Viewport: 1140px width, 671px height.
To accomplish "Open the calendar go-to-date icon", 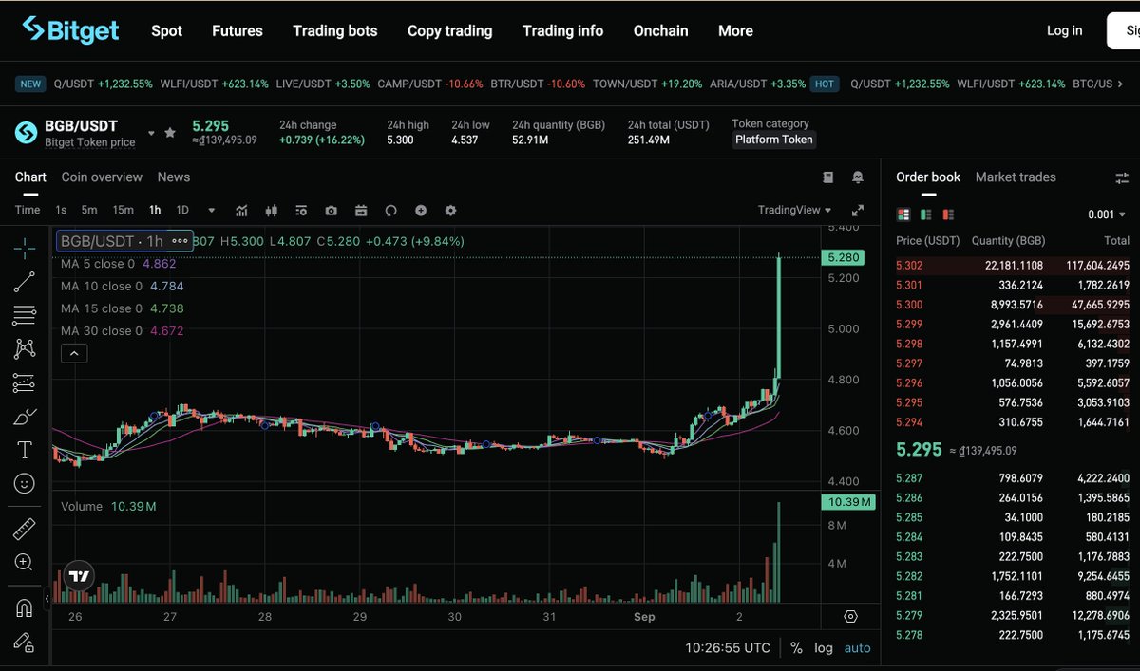I will (x=361, y=210).
